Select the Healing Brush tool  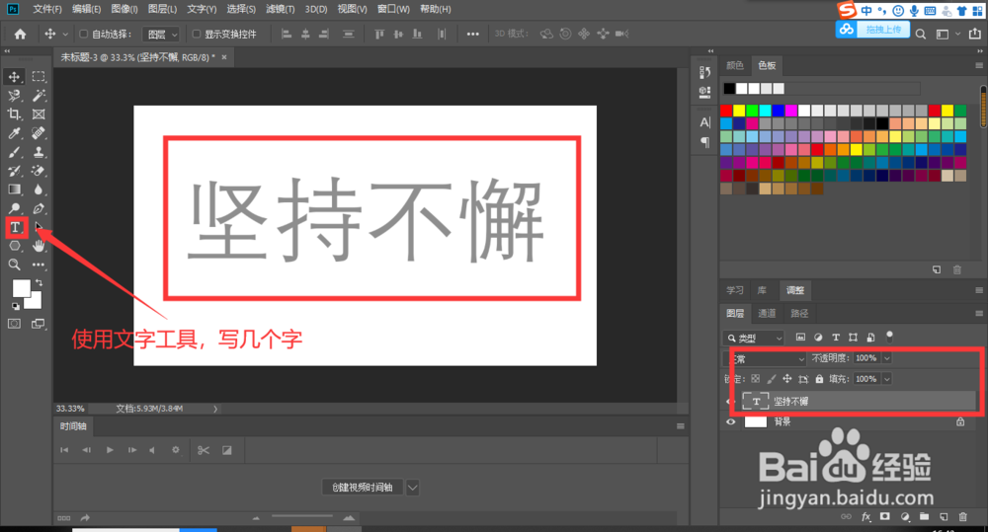coord(39,133)
